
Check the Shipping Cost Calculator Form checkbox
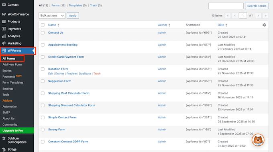click(x=43, y=93)
